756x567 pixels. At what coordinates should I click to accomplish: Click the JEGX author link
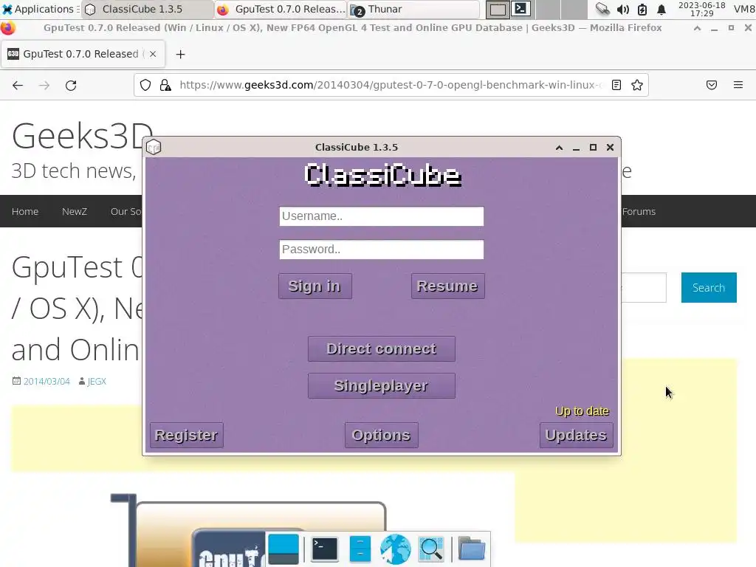click(97, 382)
